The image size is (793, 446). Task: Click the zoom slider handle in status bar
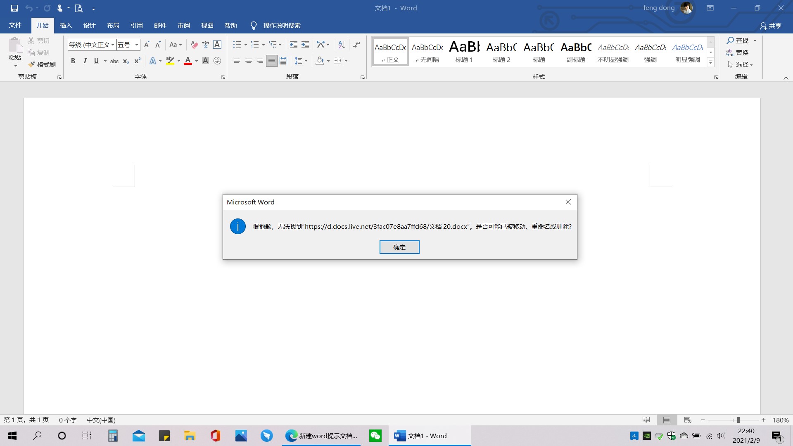tap(738, 420)
